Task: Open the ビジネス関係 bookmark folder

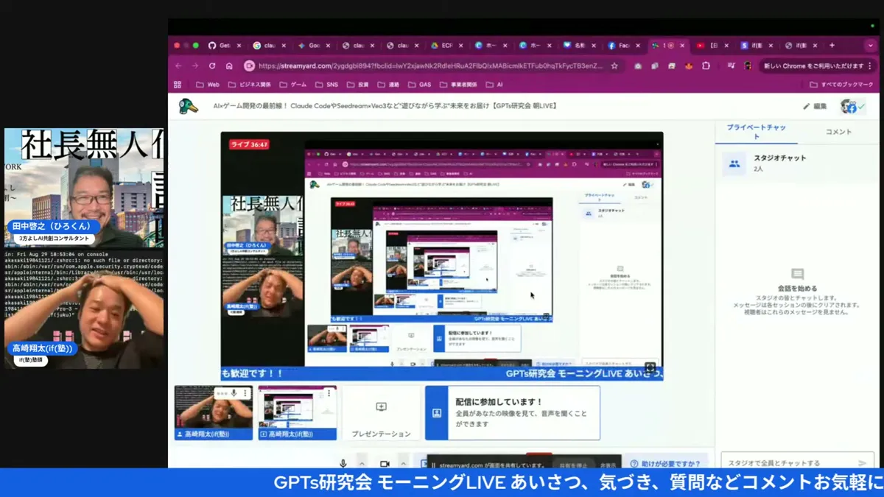Action: click(x=249, y=85)
